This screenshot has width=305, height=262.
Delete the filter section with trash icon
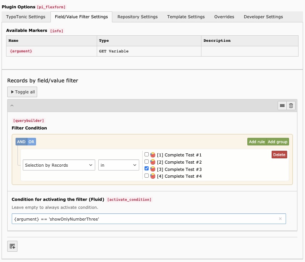click(x=291, y=106)
